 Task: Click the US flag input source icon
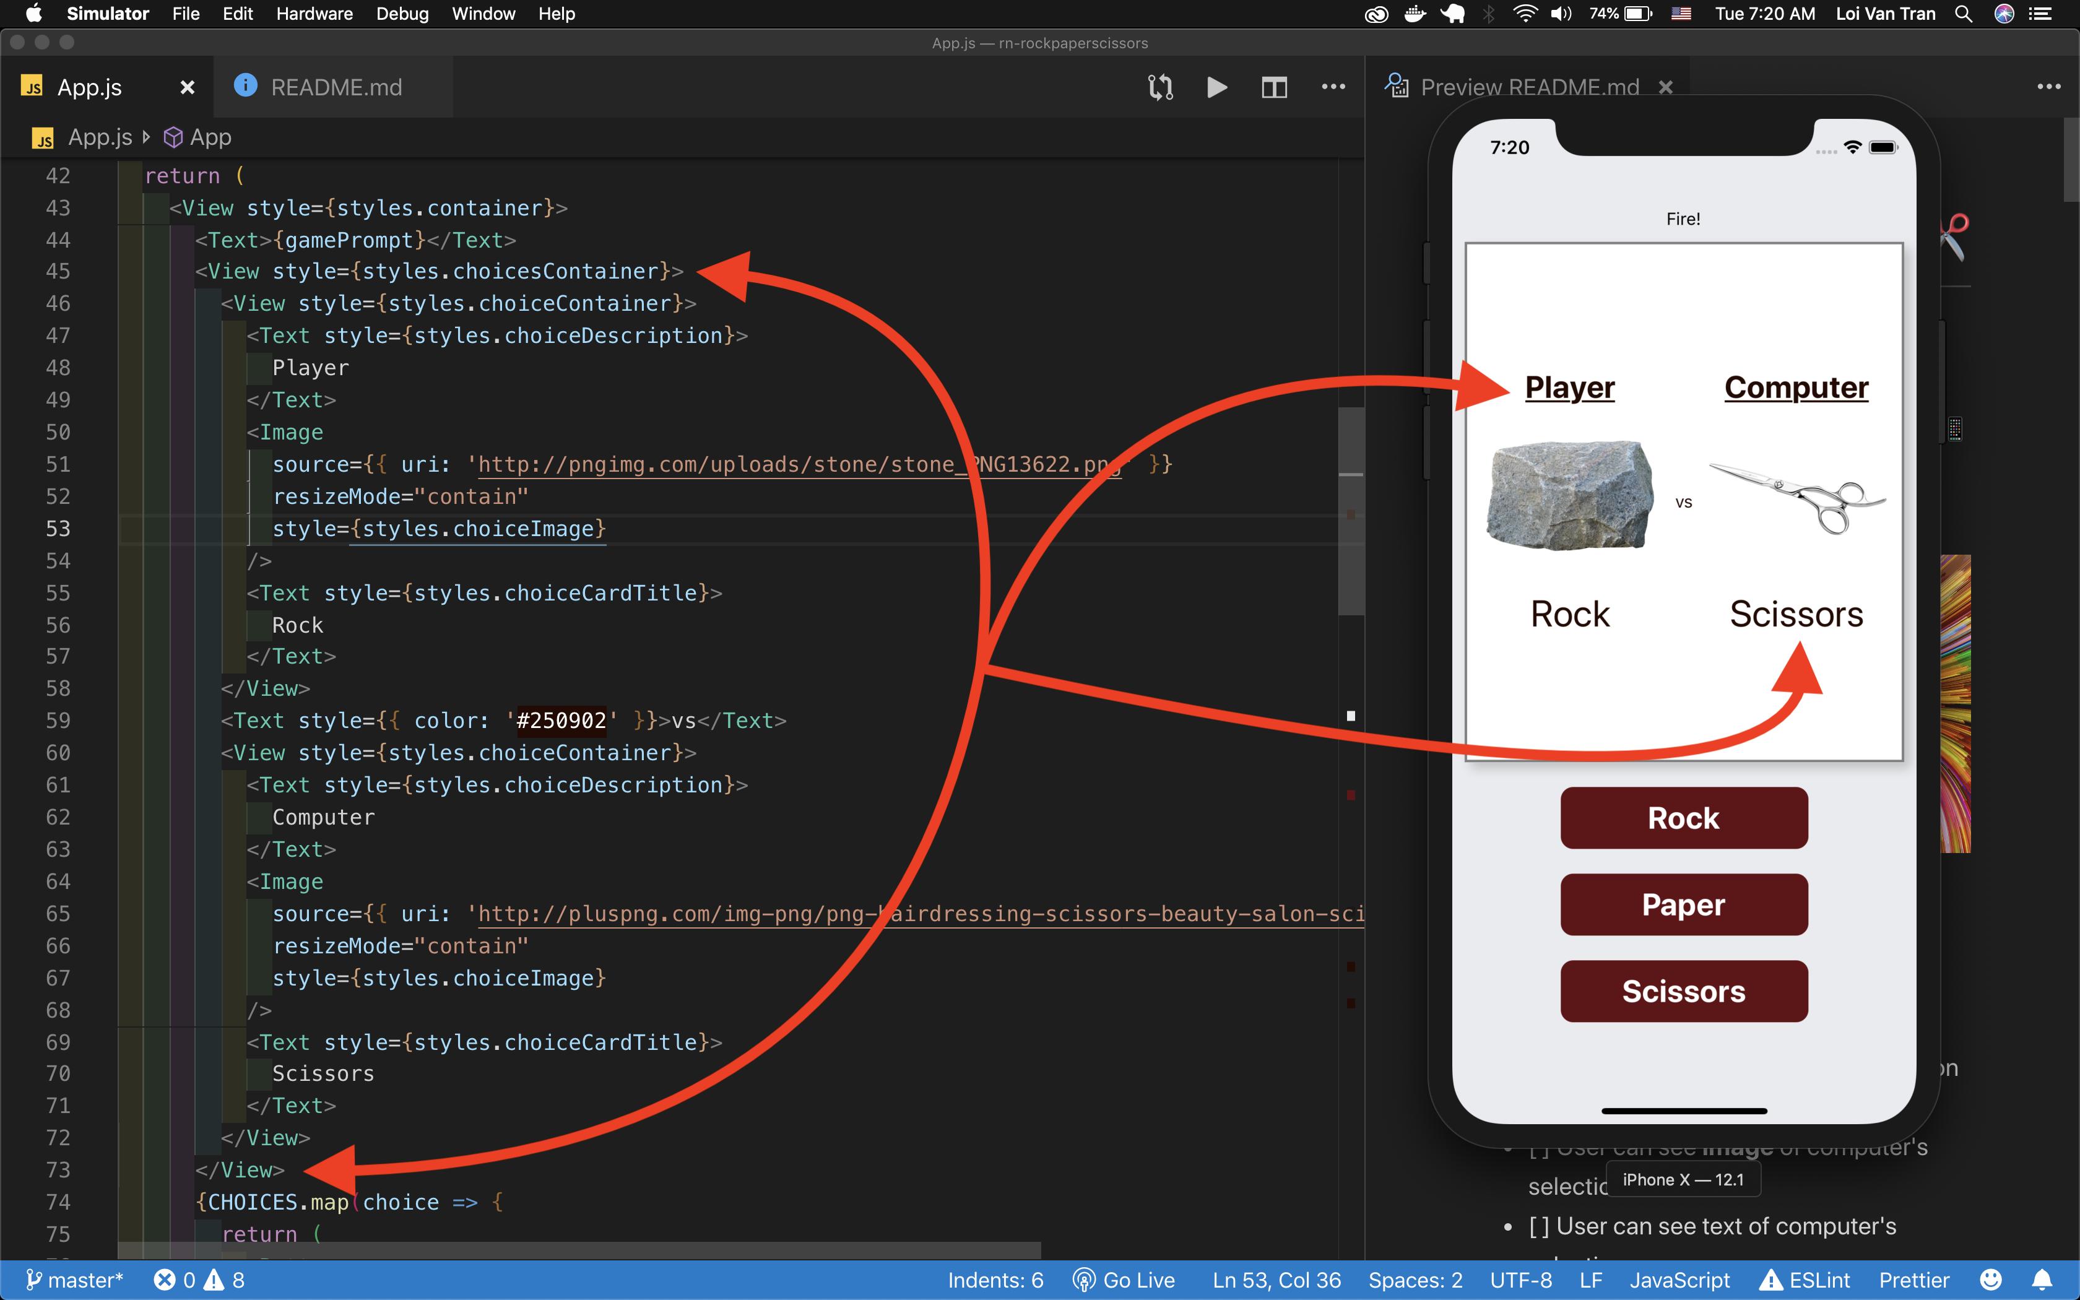[1681, 14]
